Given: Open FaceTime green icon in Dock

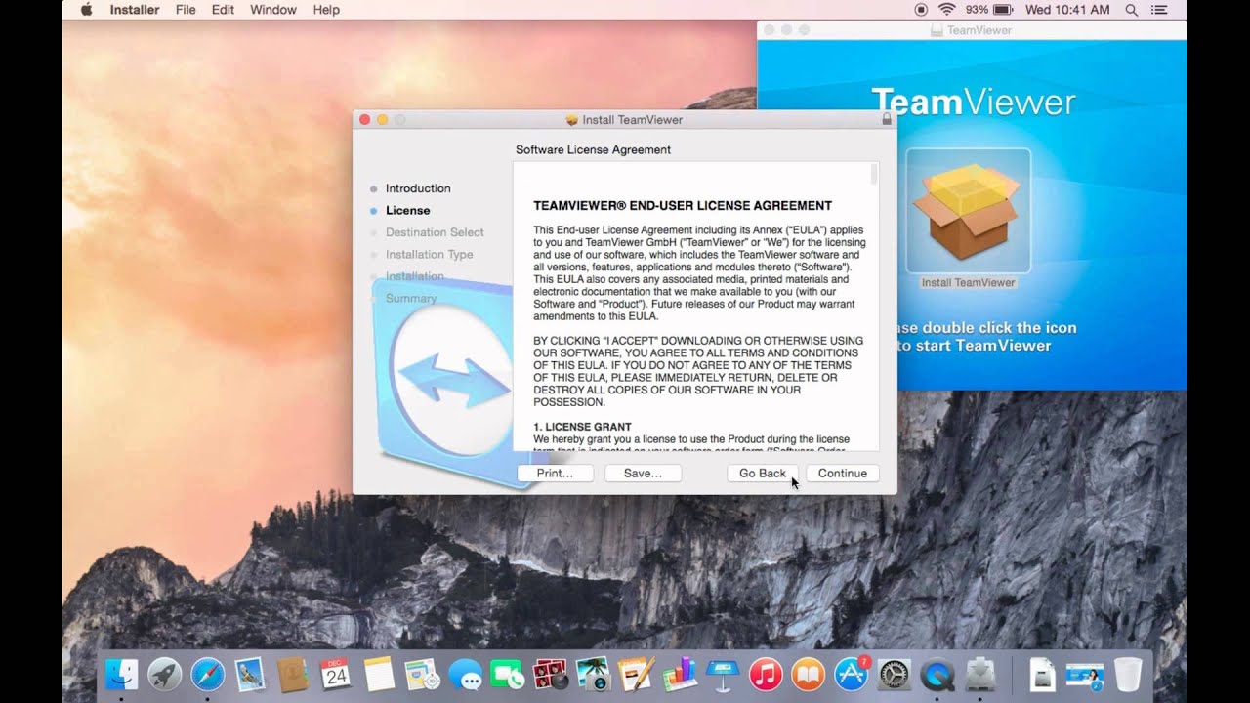Looking at the screenshot, I should point(508,674).
